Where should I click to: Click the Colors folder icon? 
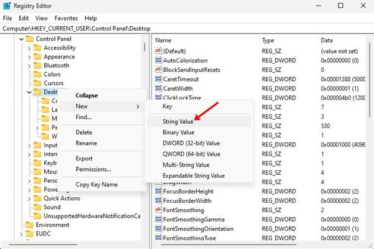37,74
